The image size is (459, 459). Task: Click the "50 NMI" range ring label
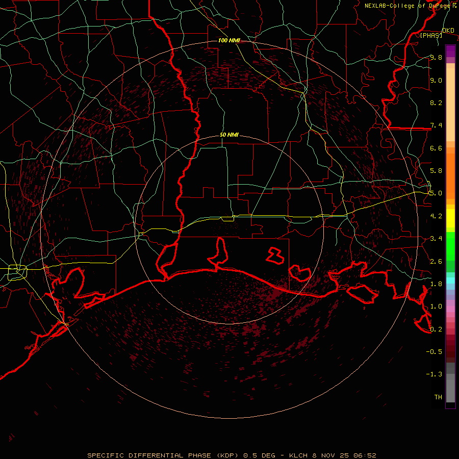tap(229, 135)
